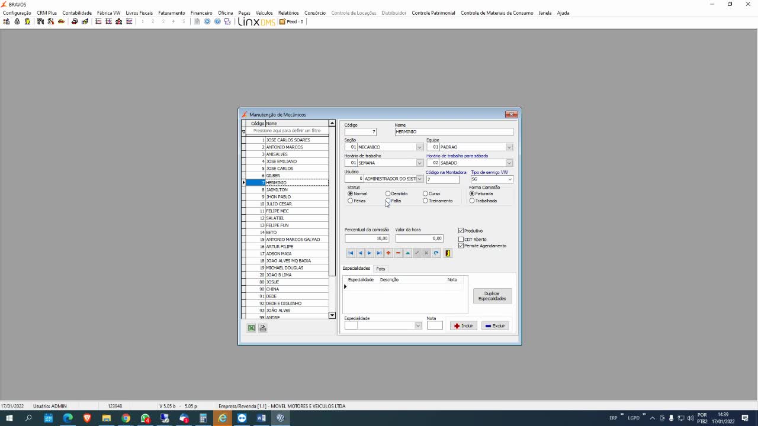This screenshot has height=426, width=758.
Task: Select Treinamento status radio button
Action: [x=425, y=201]
